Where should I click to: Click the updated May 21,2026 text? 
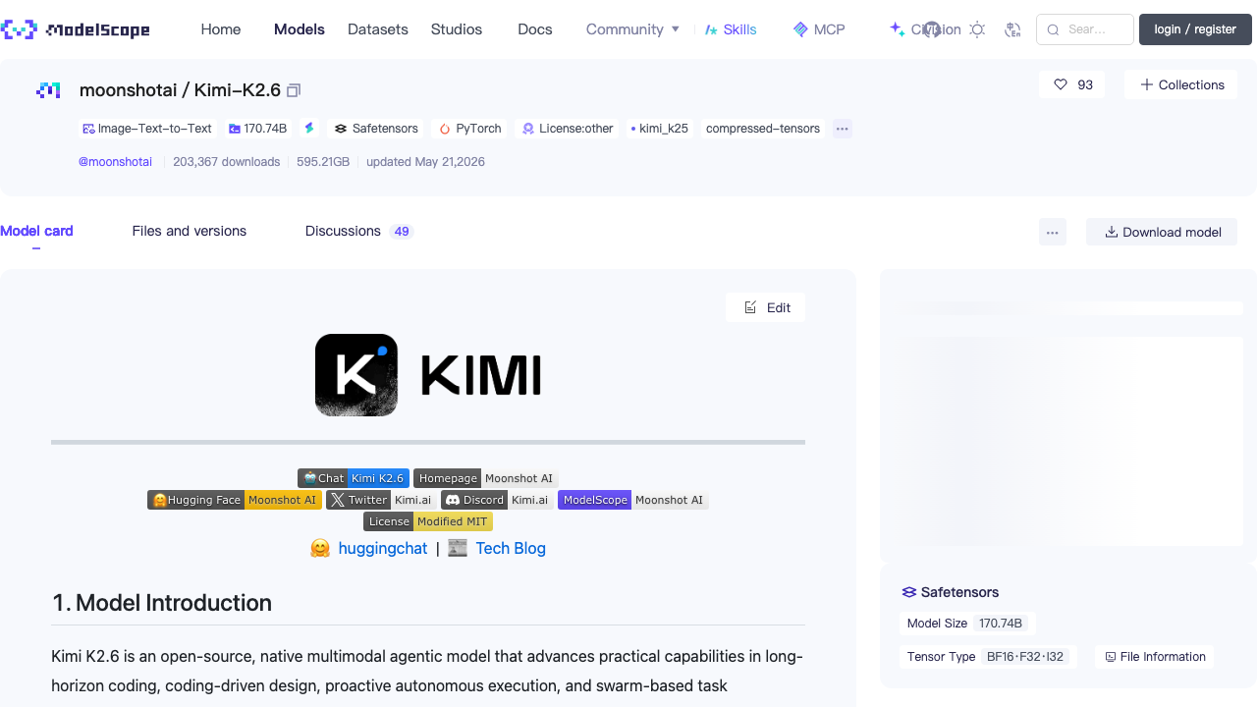[x=425, y=162]
